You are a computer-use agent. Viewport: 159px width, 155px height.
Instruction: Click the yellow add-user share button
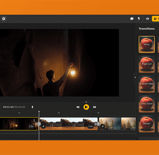point(156,19)
